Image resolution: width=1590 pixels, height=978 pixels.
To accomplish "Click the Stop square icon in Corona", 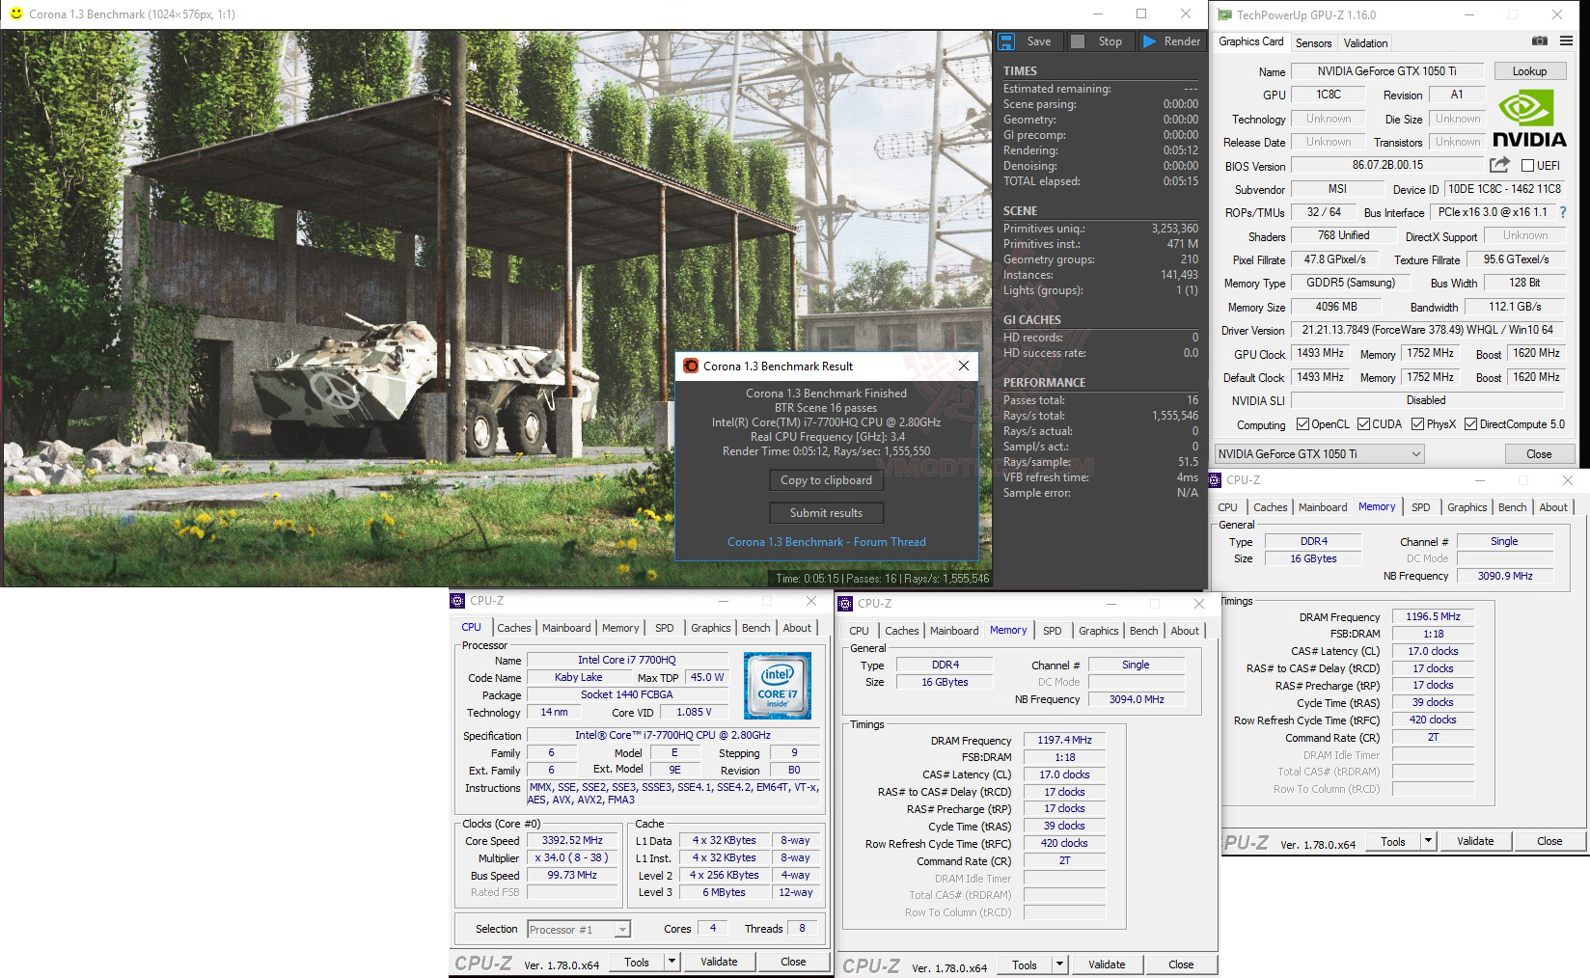I will click(x=1078, y=41).
